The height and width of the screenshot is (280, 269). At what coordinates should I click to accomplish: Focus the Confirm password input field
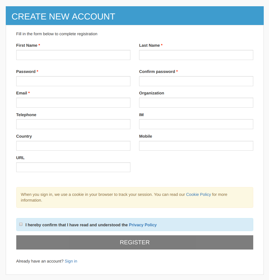pyautogui.click(x=196, y=81)
